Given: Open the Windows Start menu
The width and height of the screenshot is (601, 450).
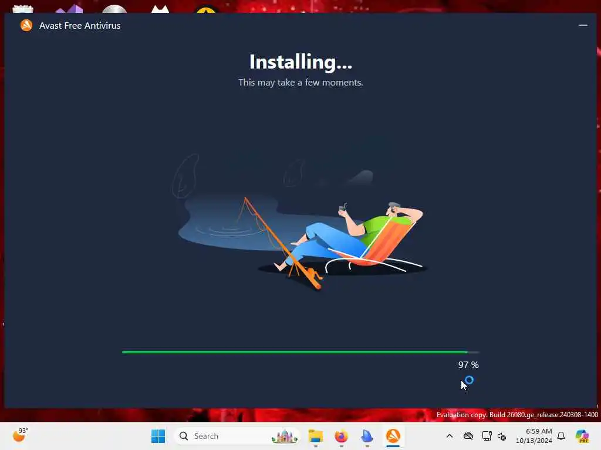Looking at the screenshot, I should point(158,436).
